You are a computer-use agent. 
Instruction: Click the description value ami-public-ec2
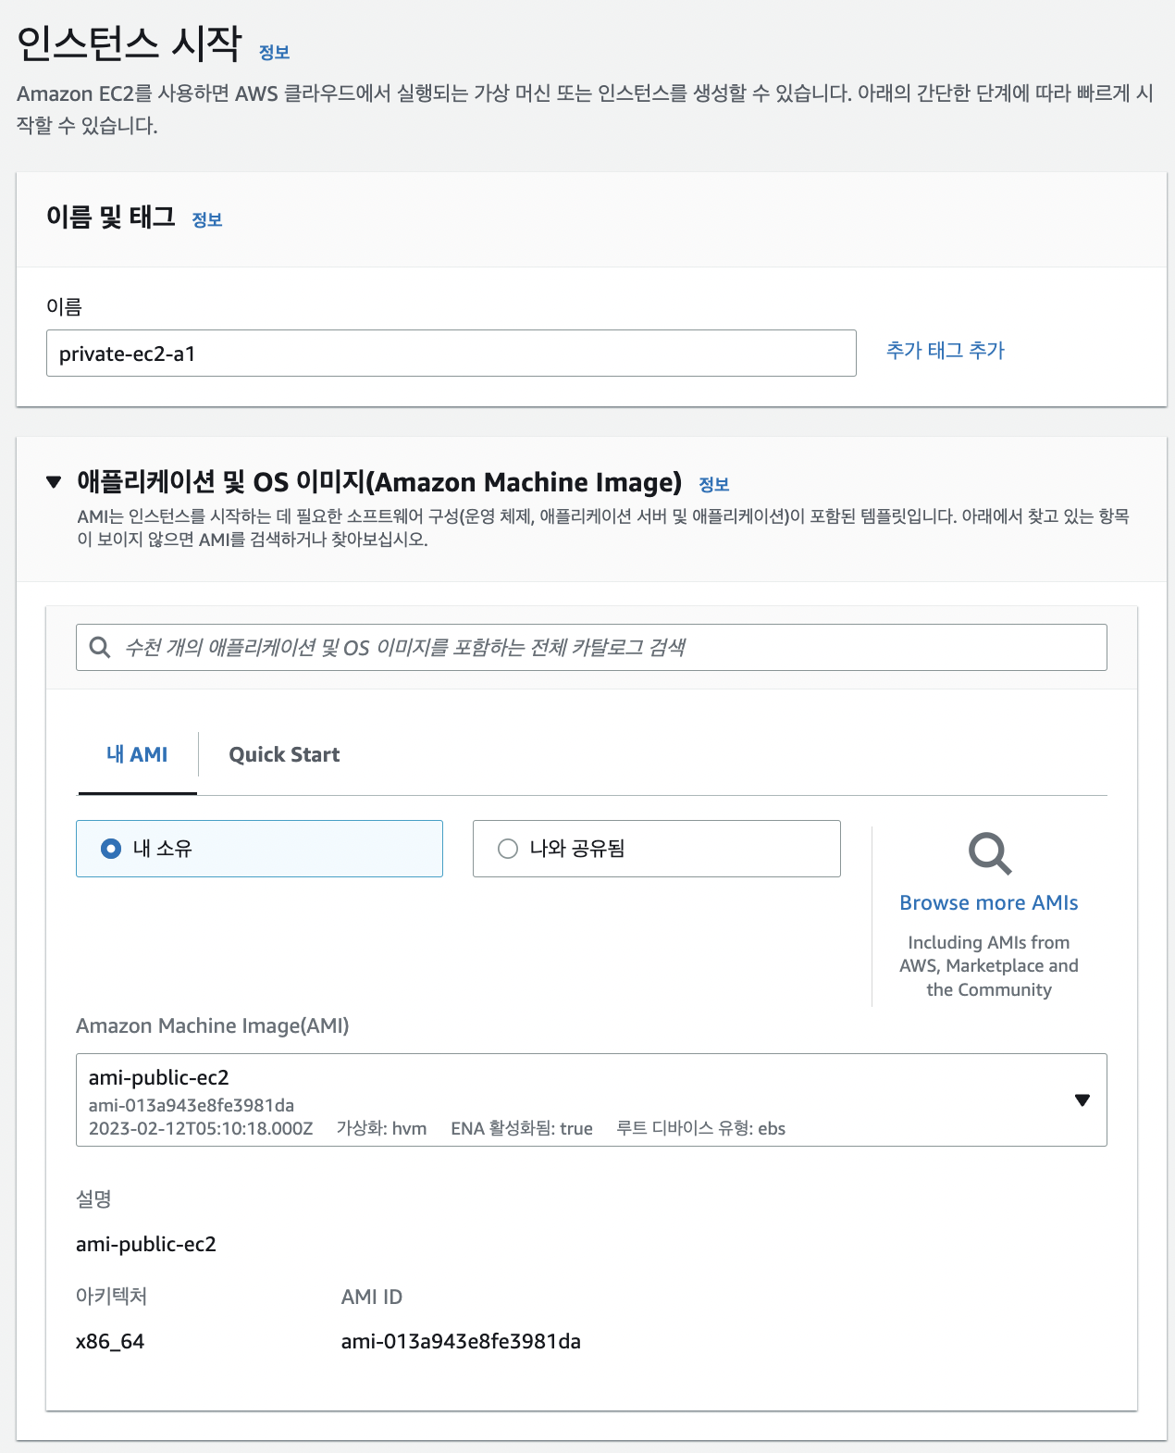pyautogui.click(x=146, y=1244)
